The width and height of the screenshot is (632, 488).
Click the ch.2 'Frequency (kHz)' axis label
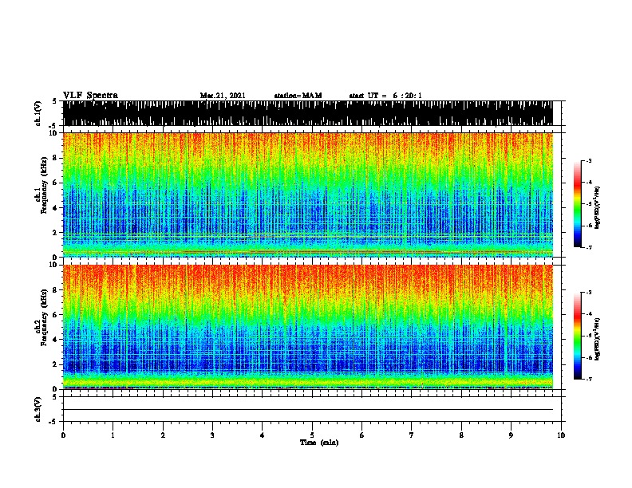click(45, 317)
